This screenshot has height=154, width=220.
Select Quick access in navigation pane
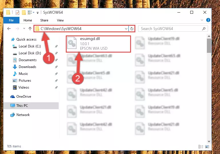coord(26,39)
